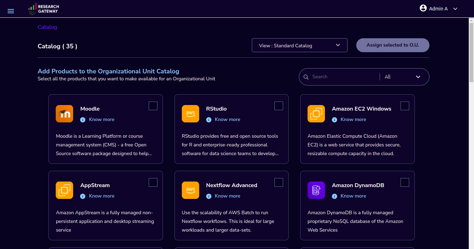Click info icon on Nextflow Advanced card
Screen dimensions: 474x249
tap(209, 196)
